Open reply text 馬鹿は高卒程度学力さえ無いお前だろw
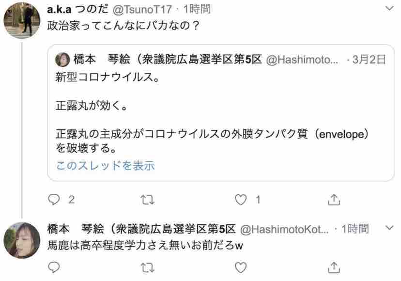401x281 pixels. (x=145, y=246)
